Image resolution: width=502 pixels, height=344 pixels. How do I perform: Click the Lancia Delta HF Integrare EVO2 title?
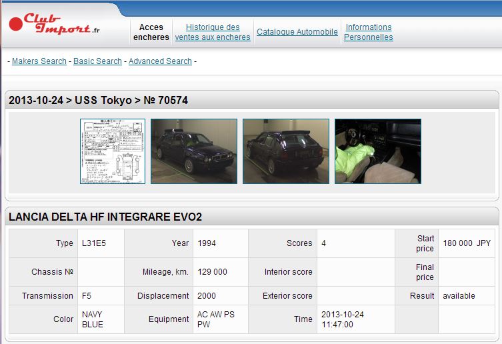click(105, 217)
